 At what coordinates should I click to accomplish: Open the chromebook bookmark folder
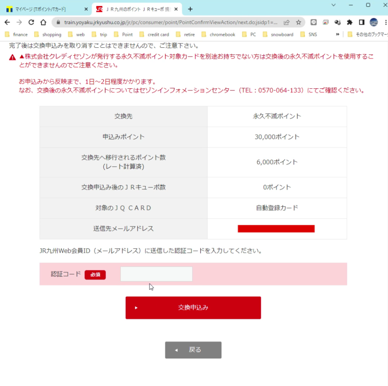[x=219, y=34]
